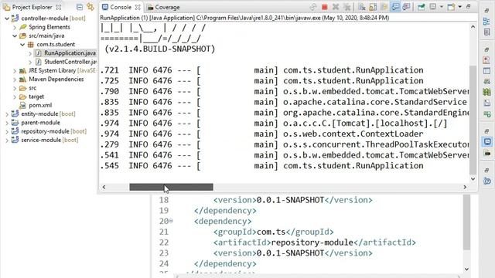Minimize the Console view panel

tap(469, 6)
